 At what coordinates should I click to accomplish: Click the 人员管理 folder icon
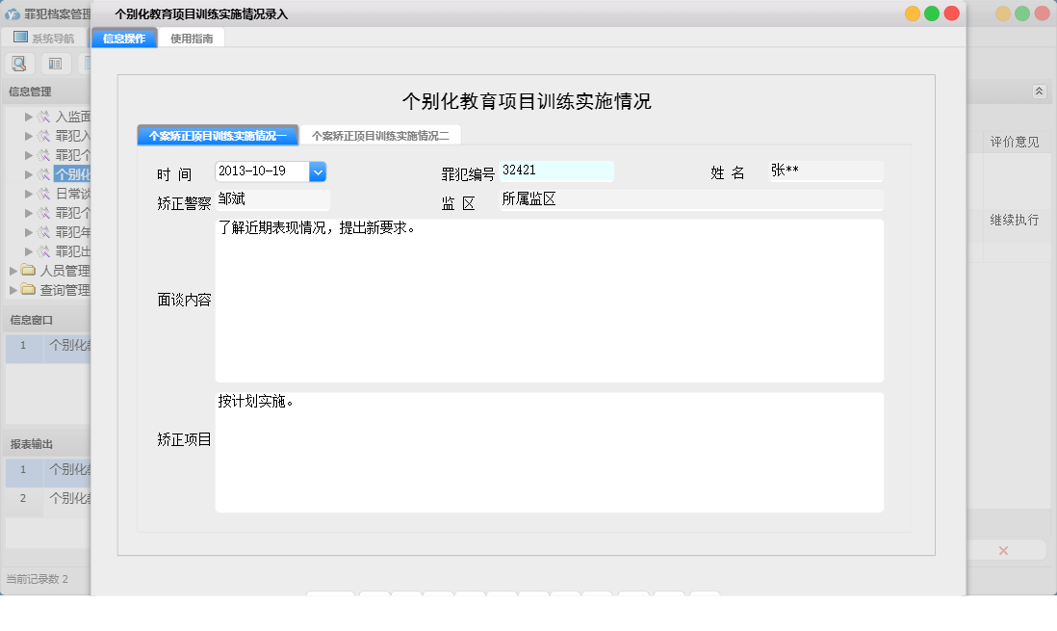[x=28, y=270]
